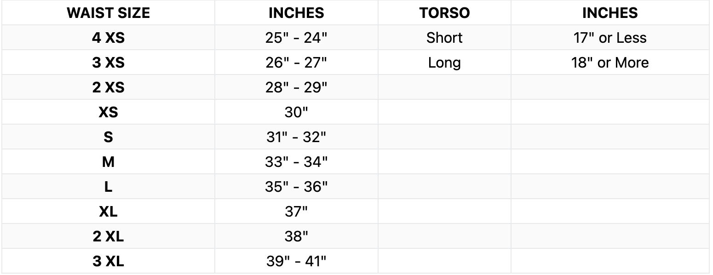The image size is (713, 275).
Task: Click the 33" - 34" measurement value
Action: point(296,162)
